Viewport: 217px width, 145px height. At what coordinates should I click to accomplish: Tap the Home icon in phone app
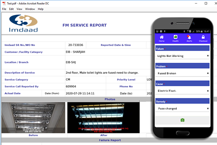(x=162, y=38)
